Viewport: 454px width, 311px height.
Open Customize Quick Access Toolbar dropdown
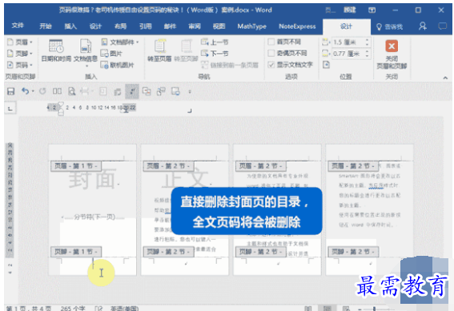pos(190,92)
